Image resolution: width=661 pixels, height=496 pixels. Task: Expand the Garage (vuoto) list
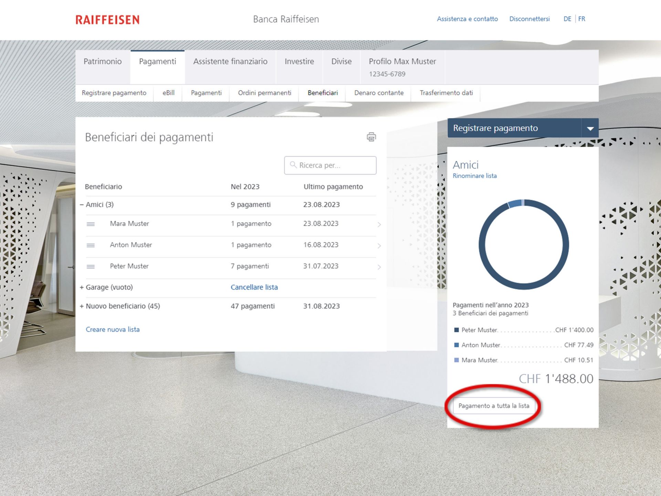(x=82, y=287)
